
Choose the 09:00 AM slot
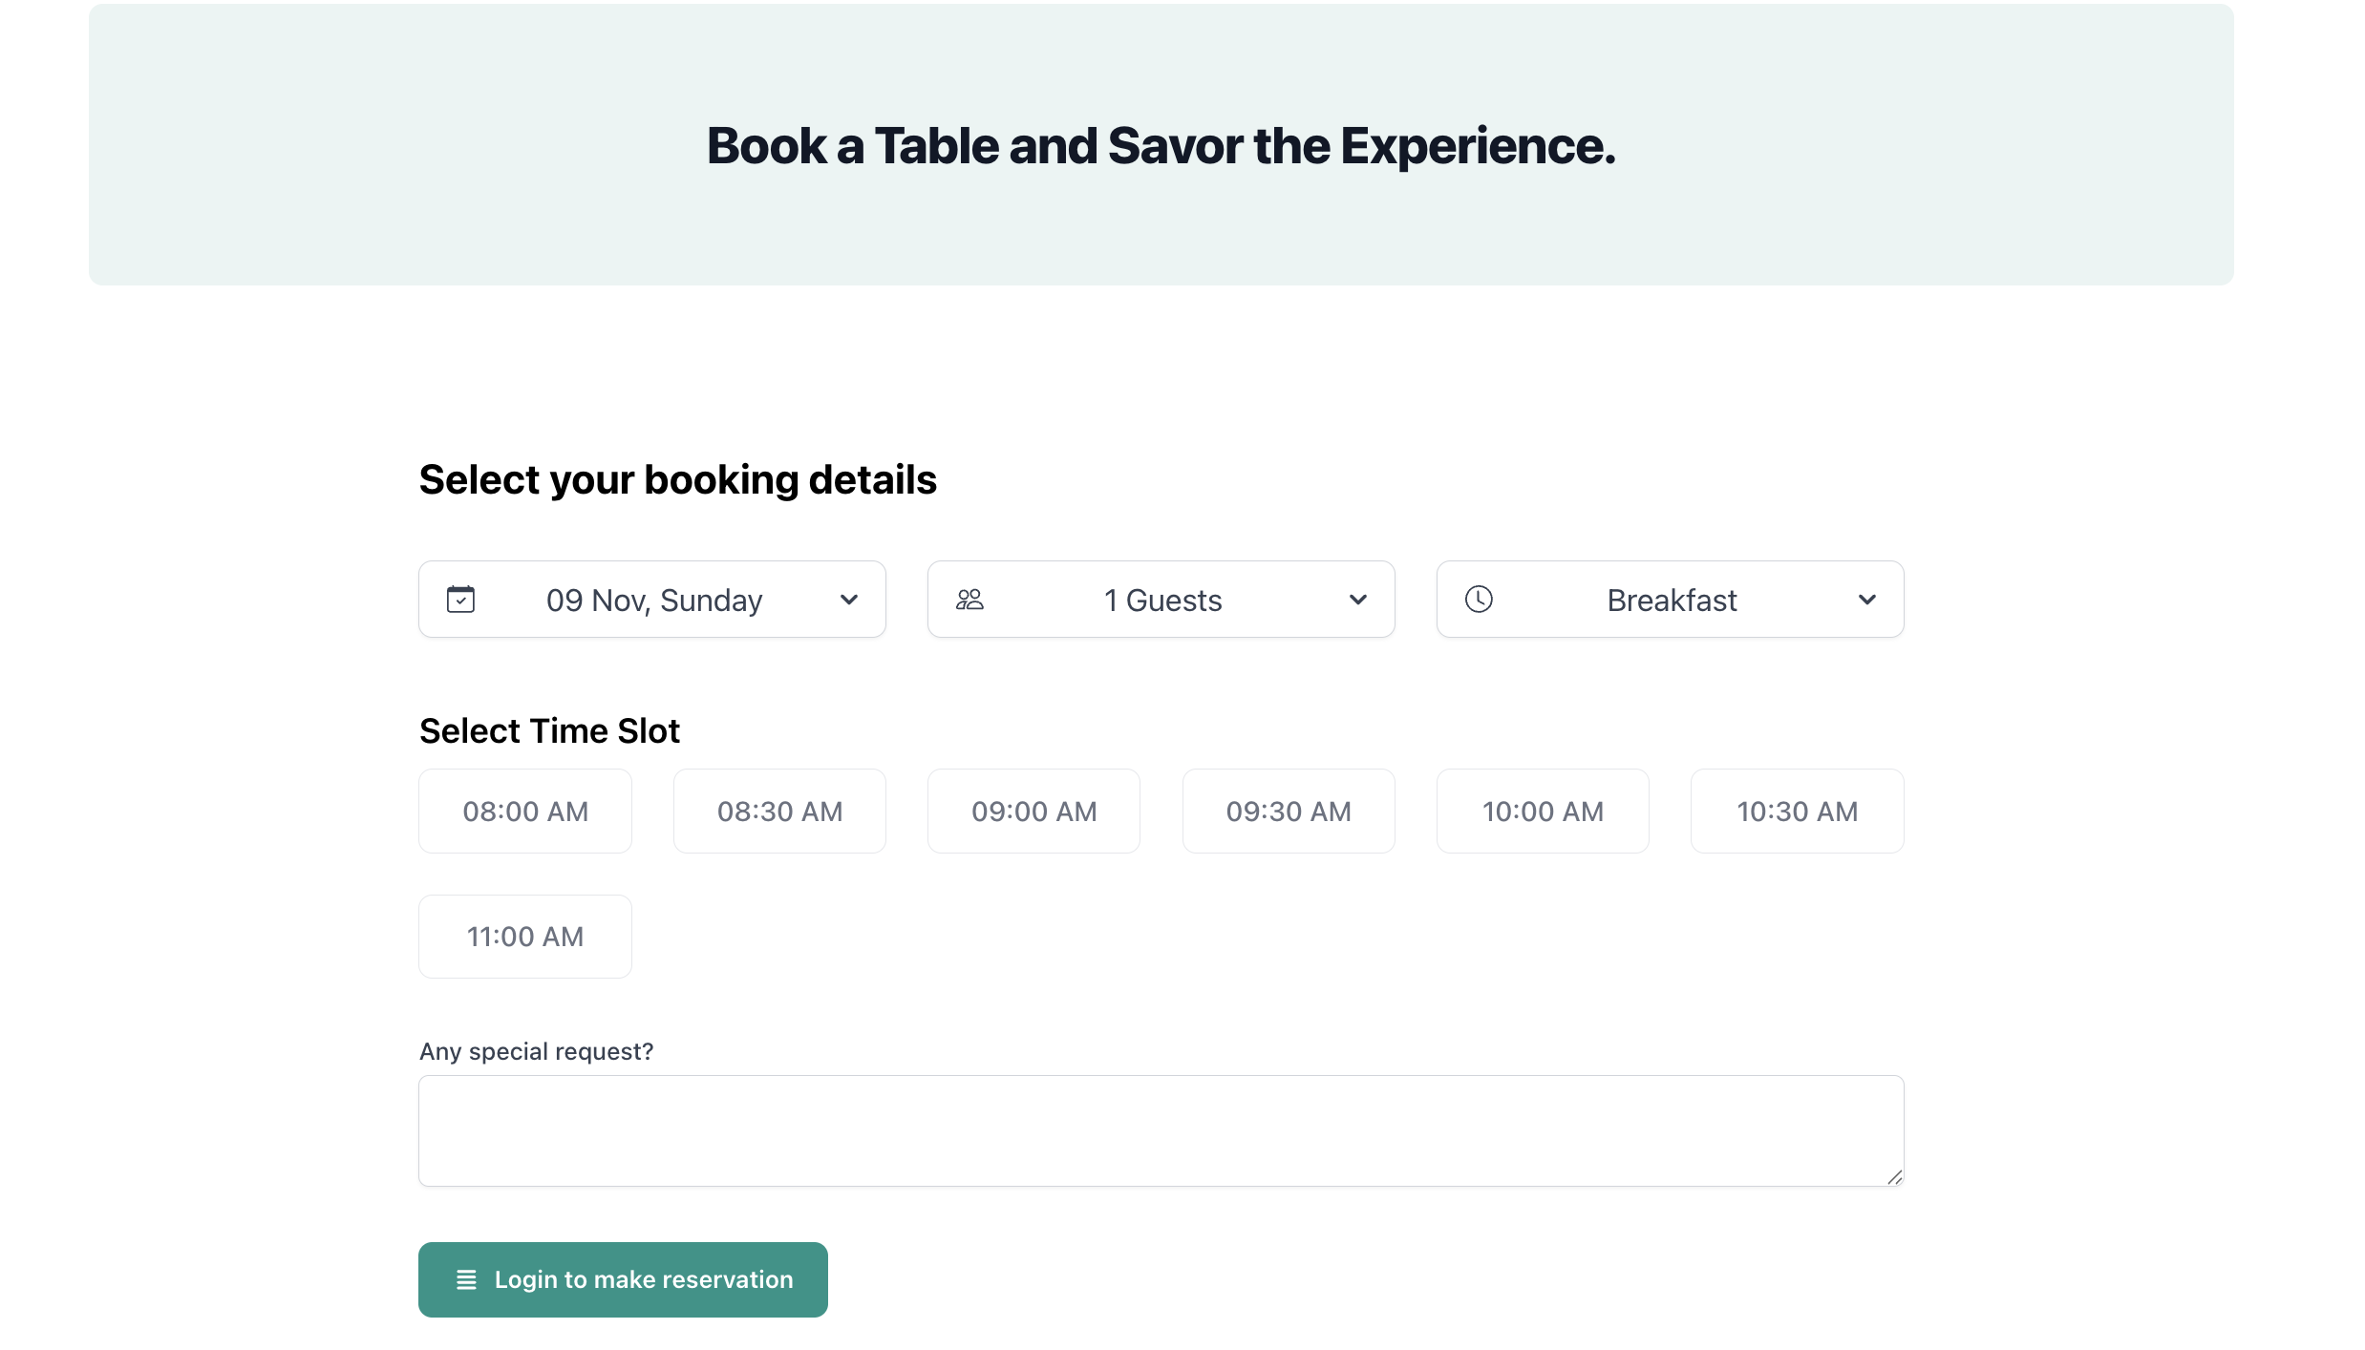click(1033, 811)
